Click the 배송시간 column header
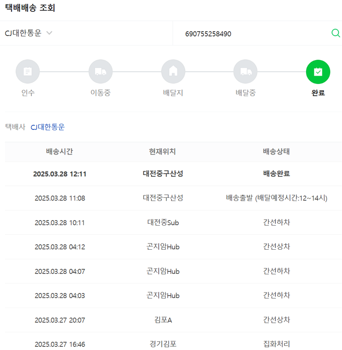This screenshot has width=342, height=350. click(59, 152)
